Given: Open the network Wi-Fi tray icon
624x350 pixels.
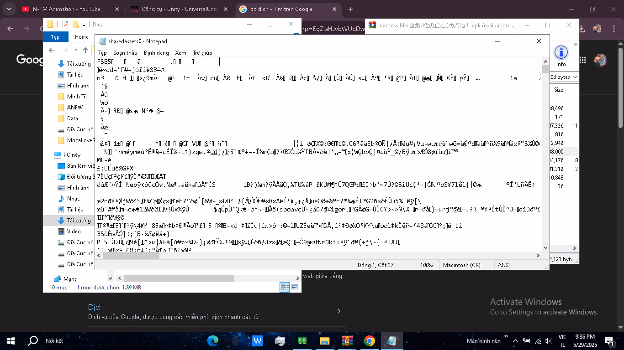Looking at the screenshot, I should click(x=539, y=340).
